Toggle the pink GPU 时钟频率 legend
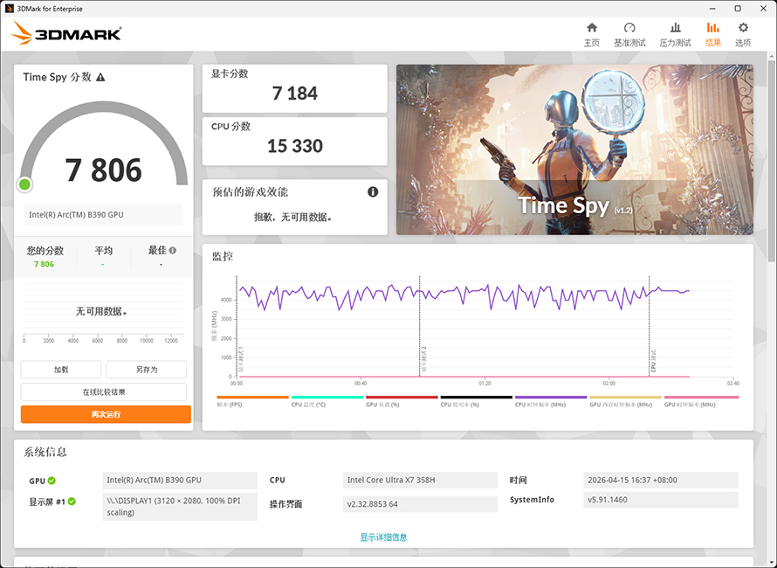The image size is (777, 568). pyautogui.click(x=701, y=401)
